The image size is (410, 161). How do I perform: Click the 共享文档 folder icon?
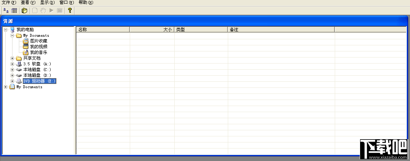[x=19, y=58]
